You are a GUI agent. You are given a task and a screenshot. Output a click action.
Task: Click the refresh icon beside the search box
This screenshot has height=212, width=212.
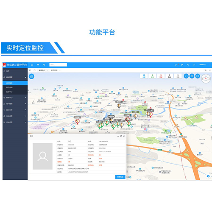tap(44, 65)
